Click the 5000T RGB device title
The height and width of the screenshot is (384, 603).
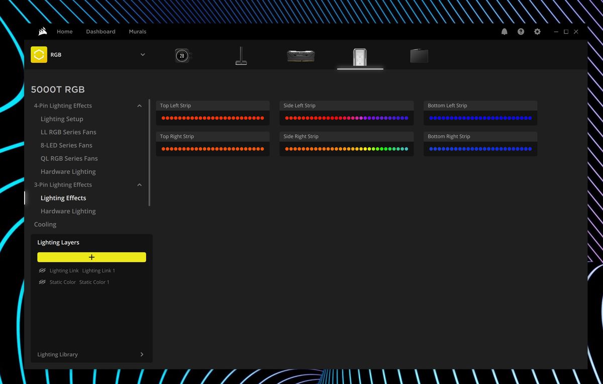(58, 89)
